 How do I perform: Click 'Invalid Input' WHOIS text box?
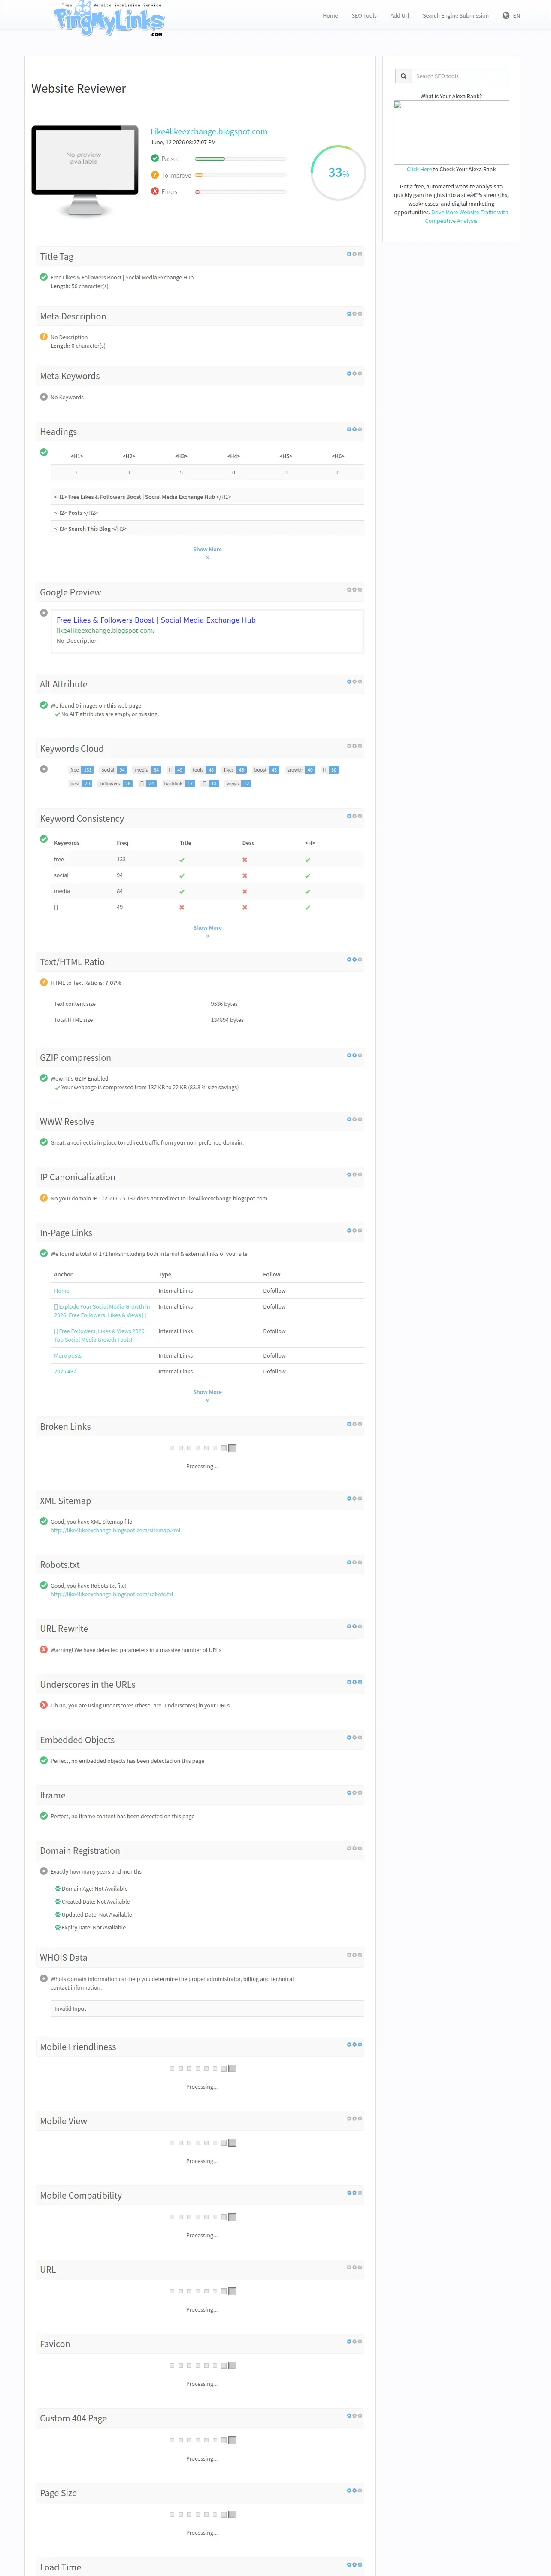(207, 2008)
